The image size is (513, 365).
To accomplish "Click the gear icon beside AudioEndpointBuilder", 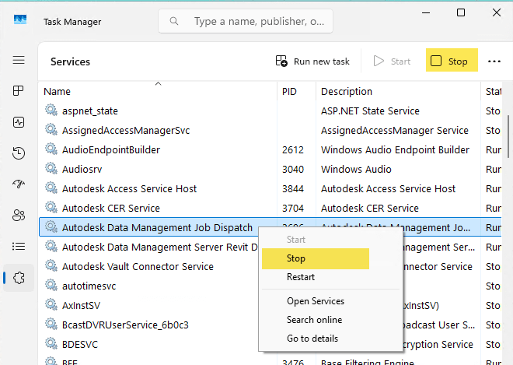I will click(51, 149).
